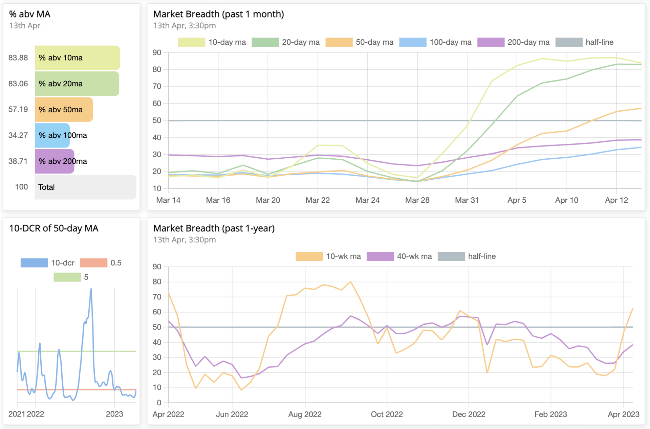Toggle half-line swatch in 1 month chart

[x=569, y=42]
